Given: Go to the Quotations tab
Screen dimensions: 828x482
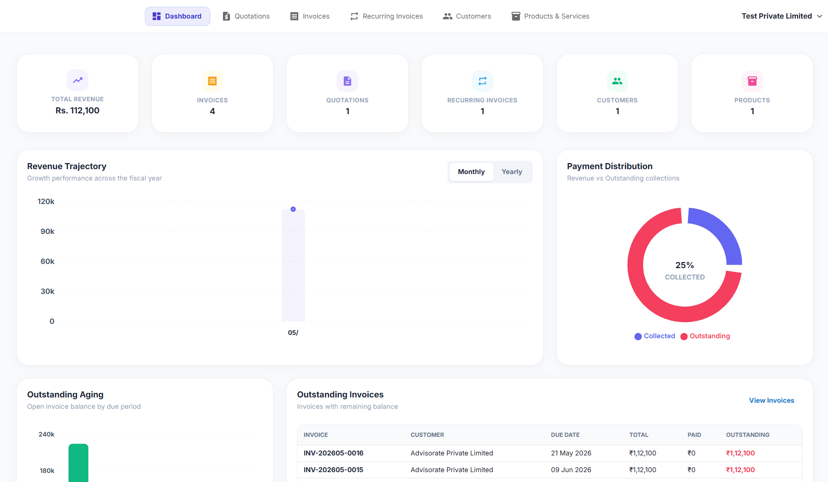Looking at the screenshot, I should (246, 16).
